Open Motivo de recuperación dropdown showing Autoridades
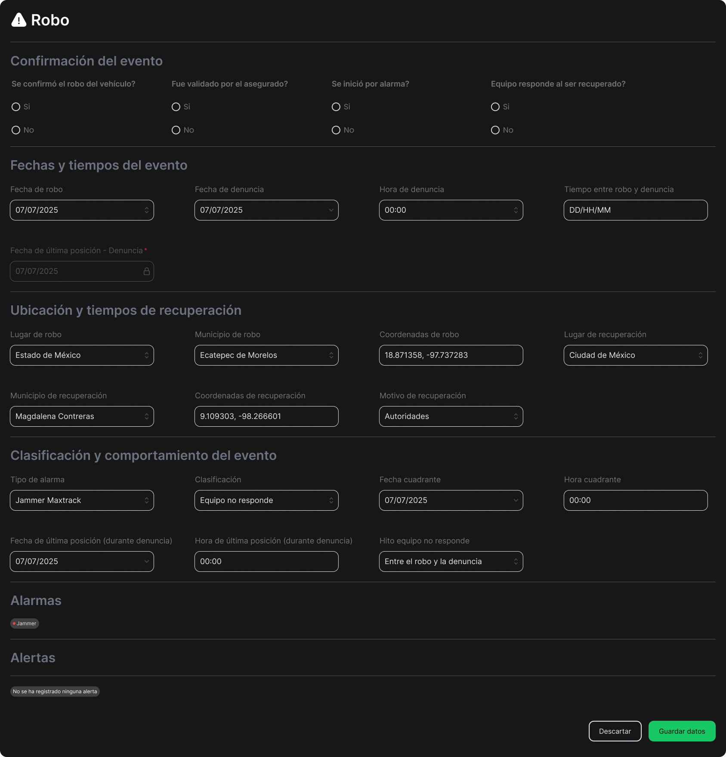Image resolution: width=726 pixels, height=757 pixels. [x=451, y=416]
